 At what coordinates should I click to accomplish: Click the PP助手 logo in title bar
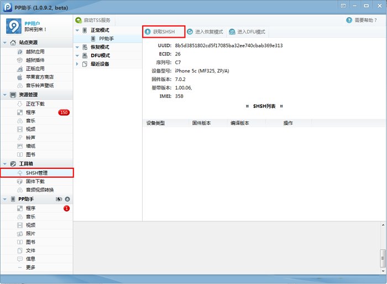click(x=8, y=7)
